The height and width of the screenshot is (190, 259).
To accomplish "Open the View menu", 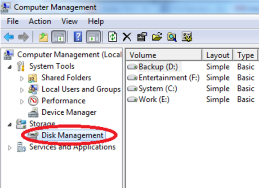I will click(69, 22).
